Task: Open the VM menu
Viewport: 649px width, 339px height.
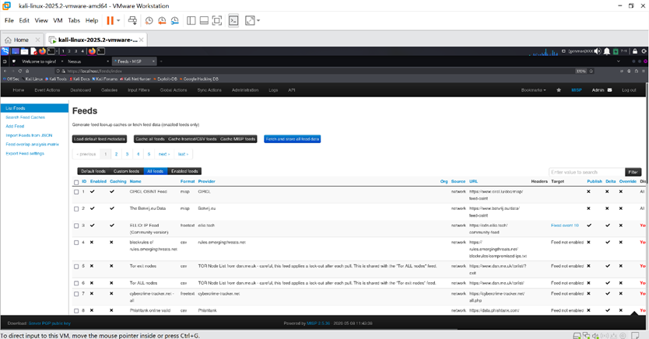Action: coord(58,20)
